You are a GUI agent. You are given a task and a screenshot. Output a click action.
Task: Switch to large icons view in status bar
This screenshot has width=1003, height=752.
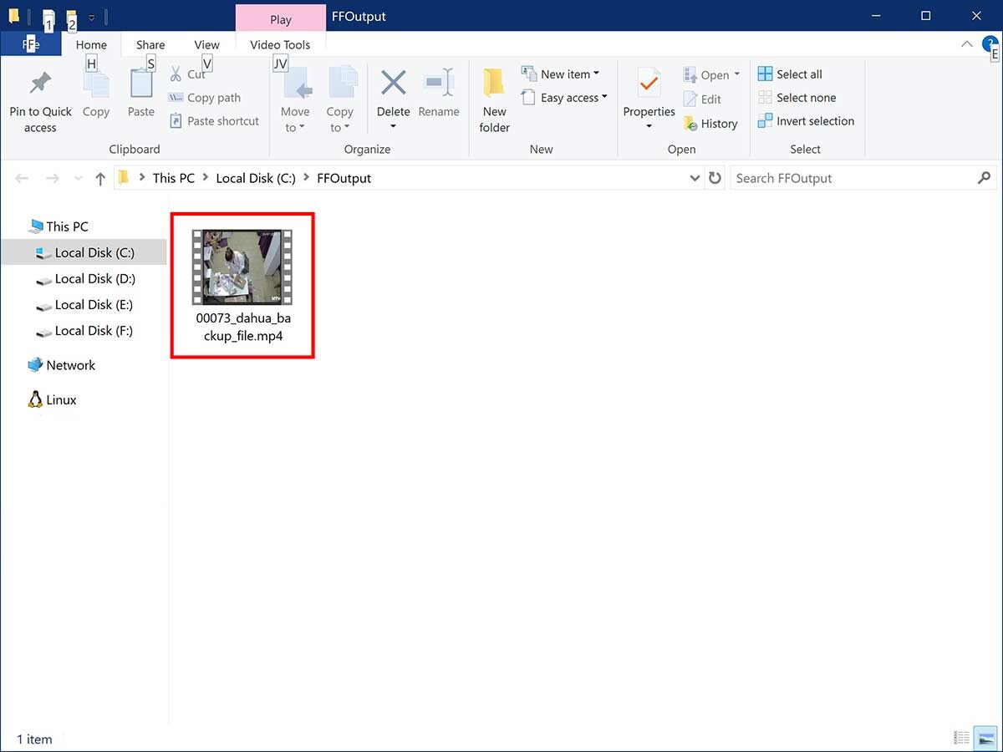tap(986, 739)
